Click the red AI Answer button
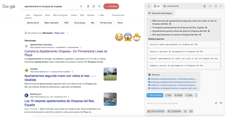Image resolution: width=227 pixels, height=117 pixels. click(111, 6)
